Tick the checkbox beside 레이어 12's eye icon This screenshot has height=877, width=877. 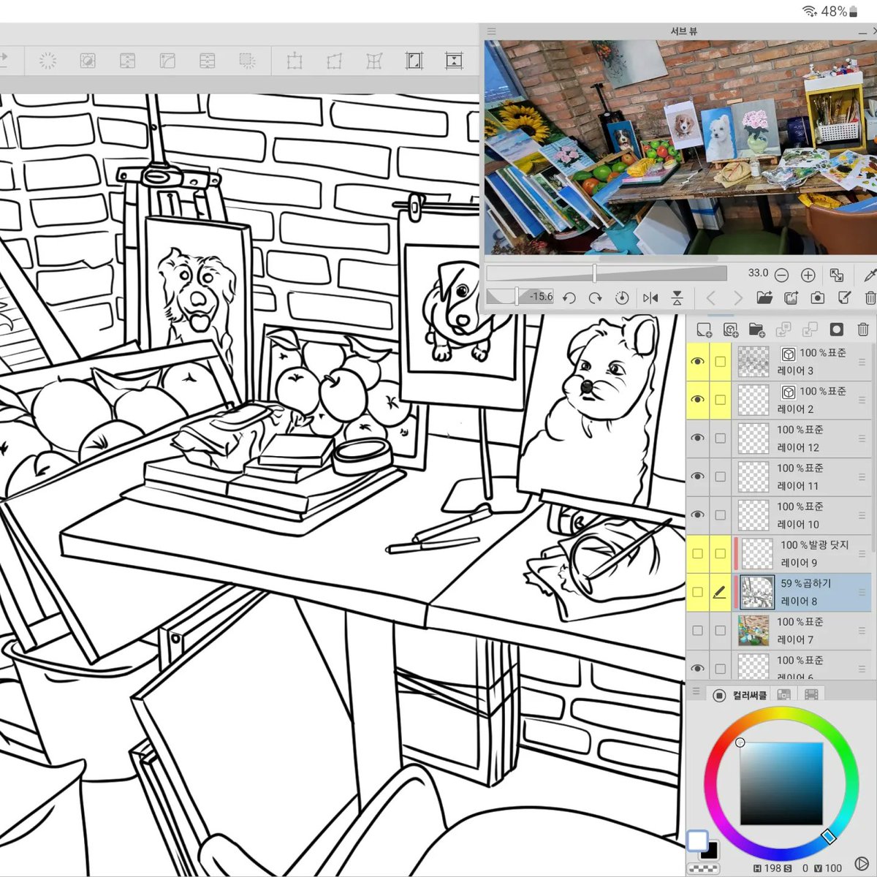(x=720, y=438)
